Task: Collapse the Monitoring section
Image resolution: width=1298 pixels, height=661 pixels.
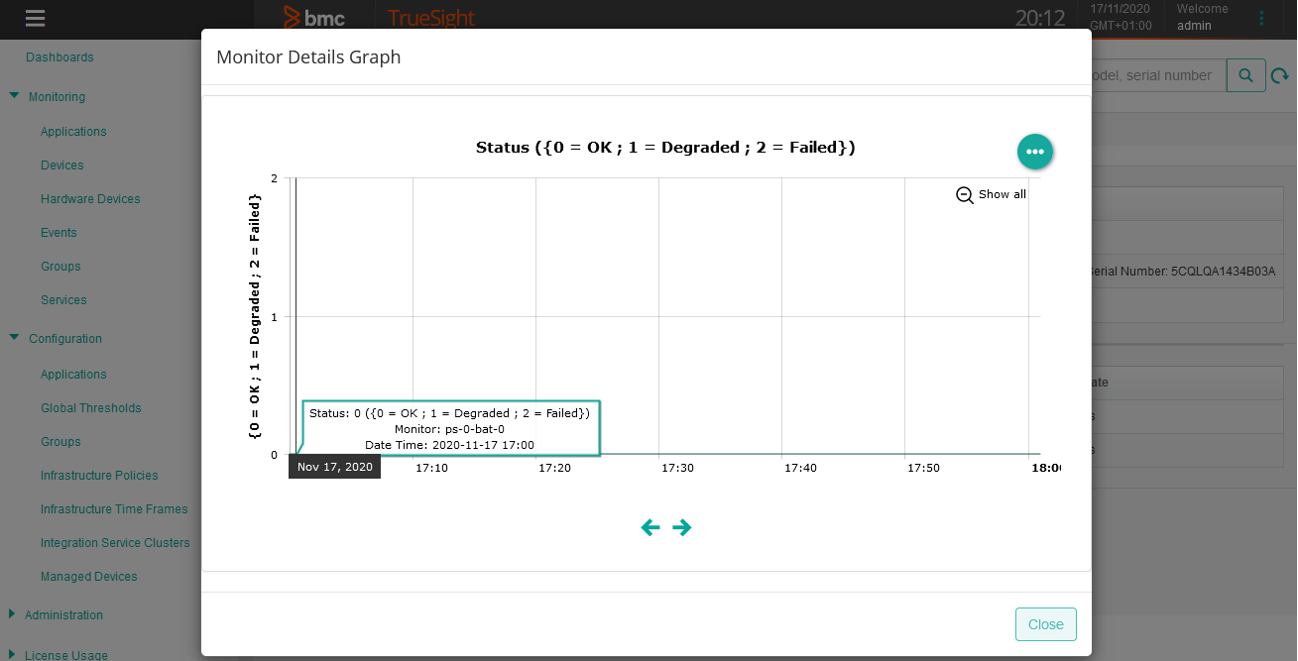Action: pos(13,96)
